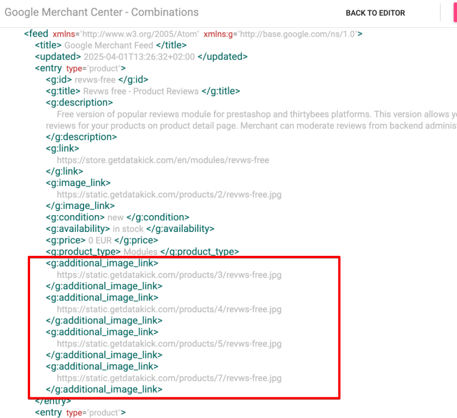
Task: Select the first entry type="product" tag
Action: click(x=80, y=69)
